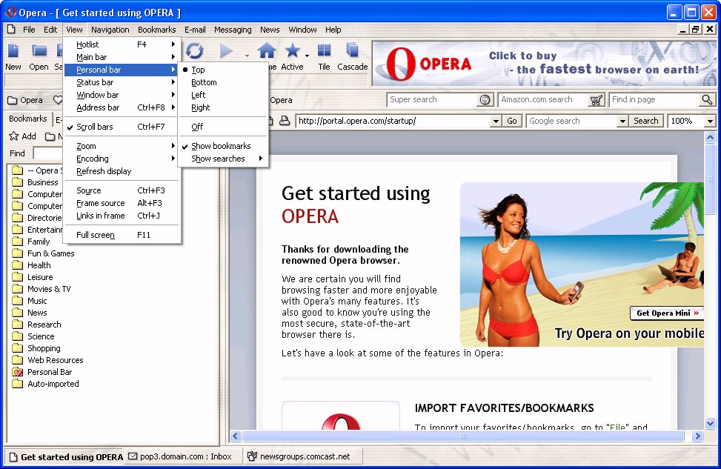The width and height of the screenshot is (721, 469).
Task: Toggle Scroll bars option in View menu
Action: 122,127
